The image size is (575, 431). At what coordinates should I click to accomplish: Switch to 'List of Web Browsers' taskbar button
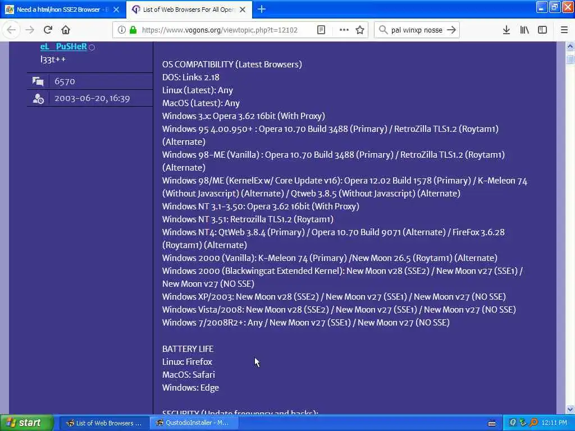tap(104, 423)
